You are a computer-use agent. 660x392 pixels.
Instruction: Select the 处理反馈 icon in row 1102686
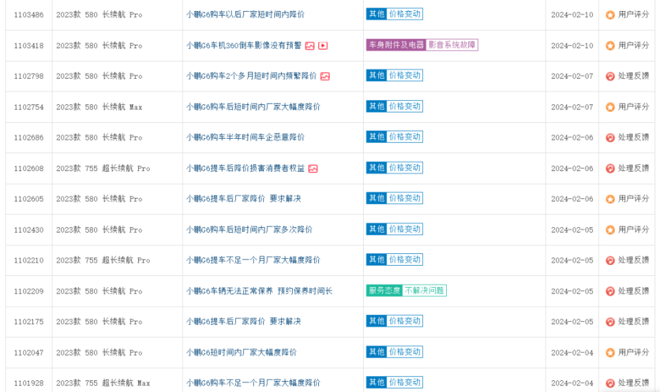pos(610,137)
